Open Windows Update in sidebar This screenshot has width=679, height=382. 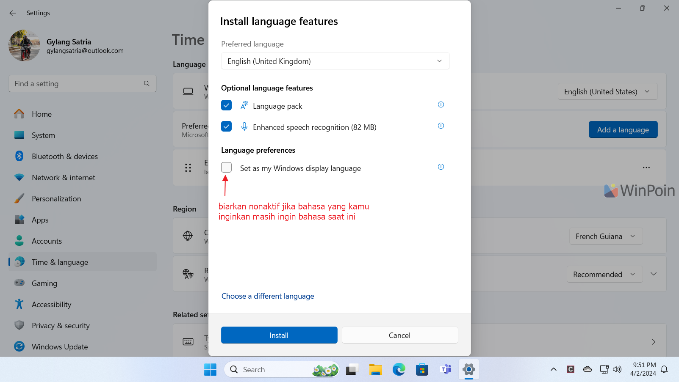coord(60,347)
